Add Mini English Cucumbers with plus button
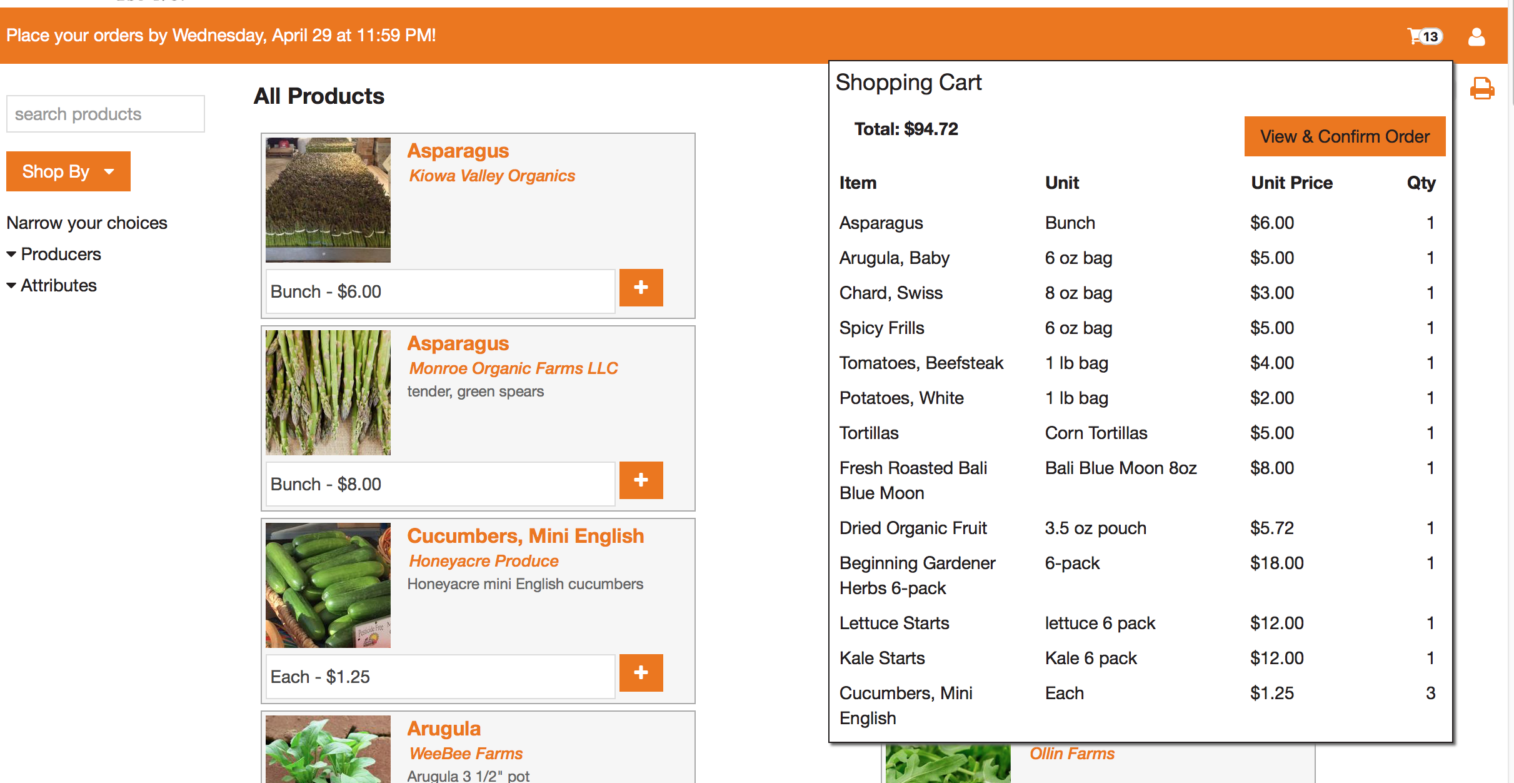Image resolution: width=1514 pixels, height=783 pixels. tap(641, 673)
